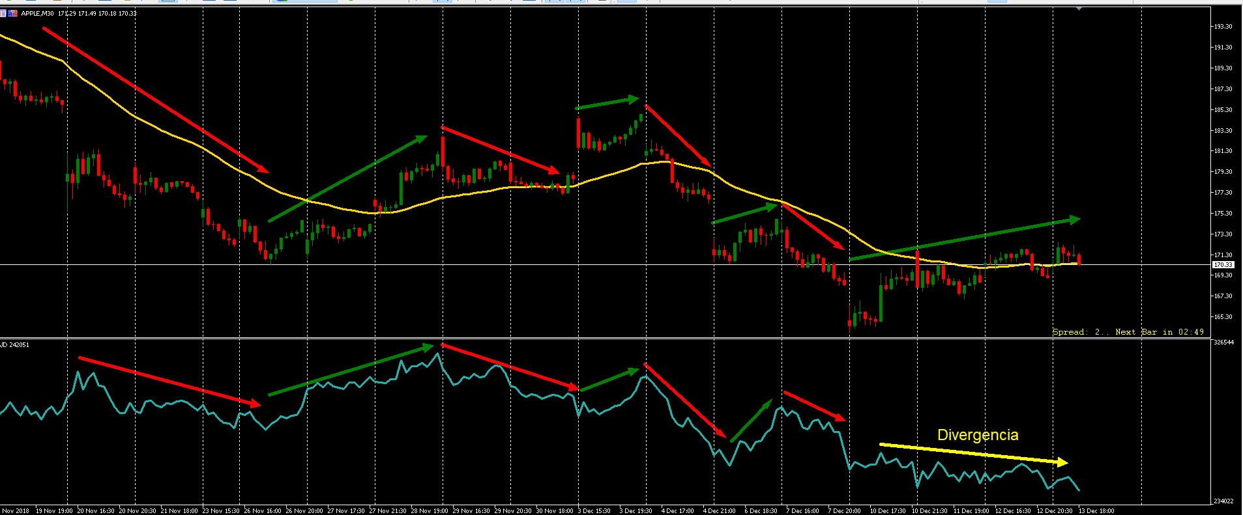
Task: Click the chart shift triangle marker at top
Action: tap(1079, 8)
